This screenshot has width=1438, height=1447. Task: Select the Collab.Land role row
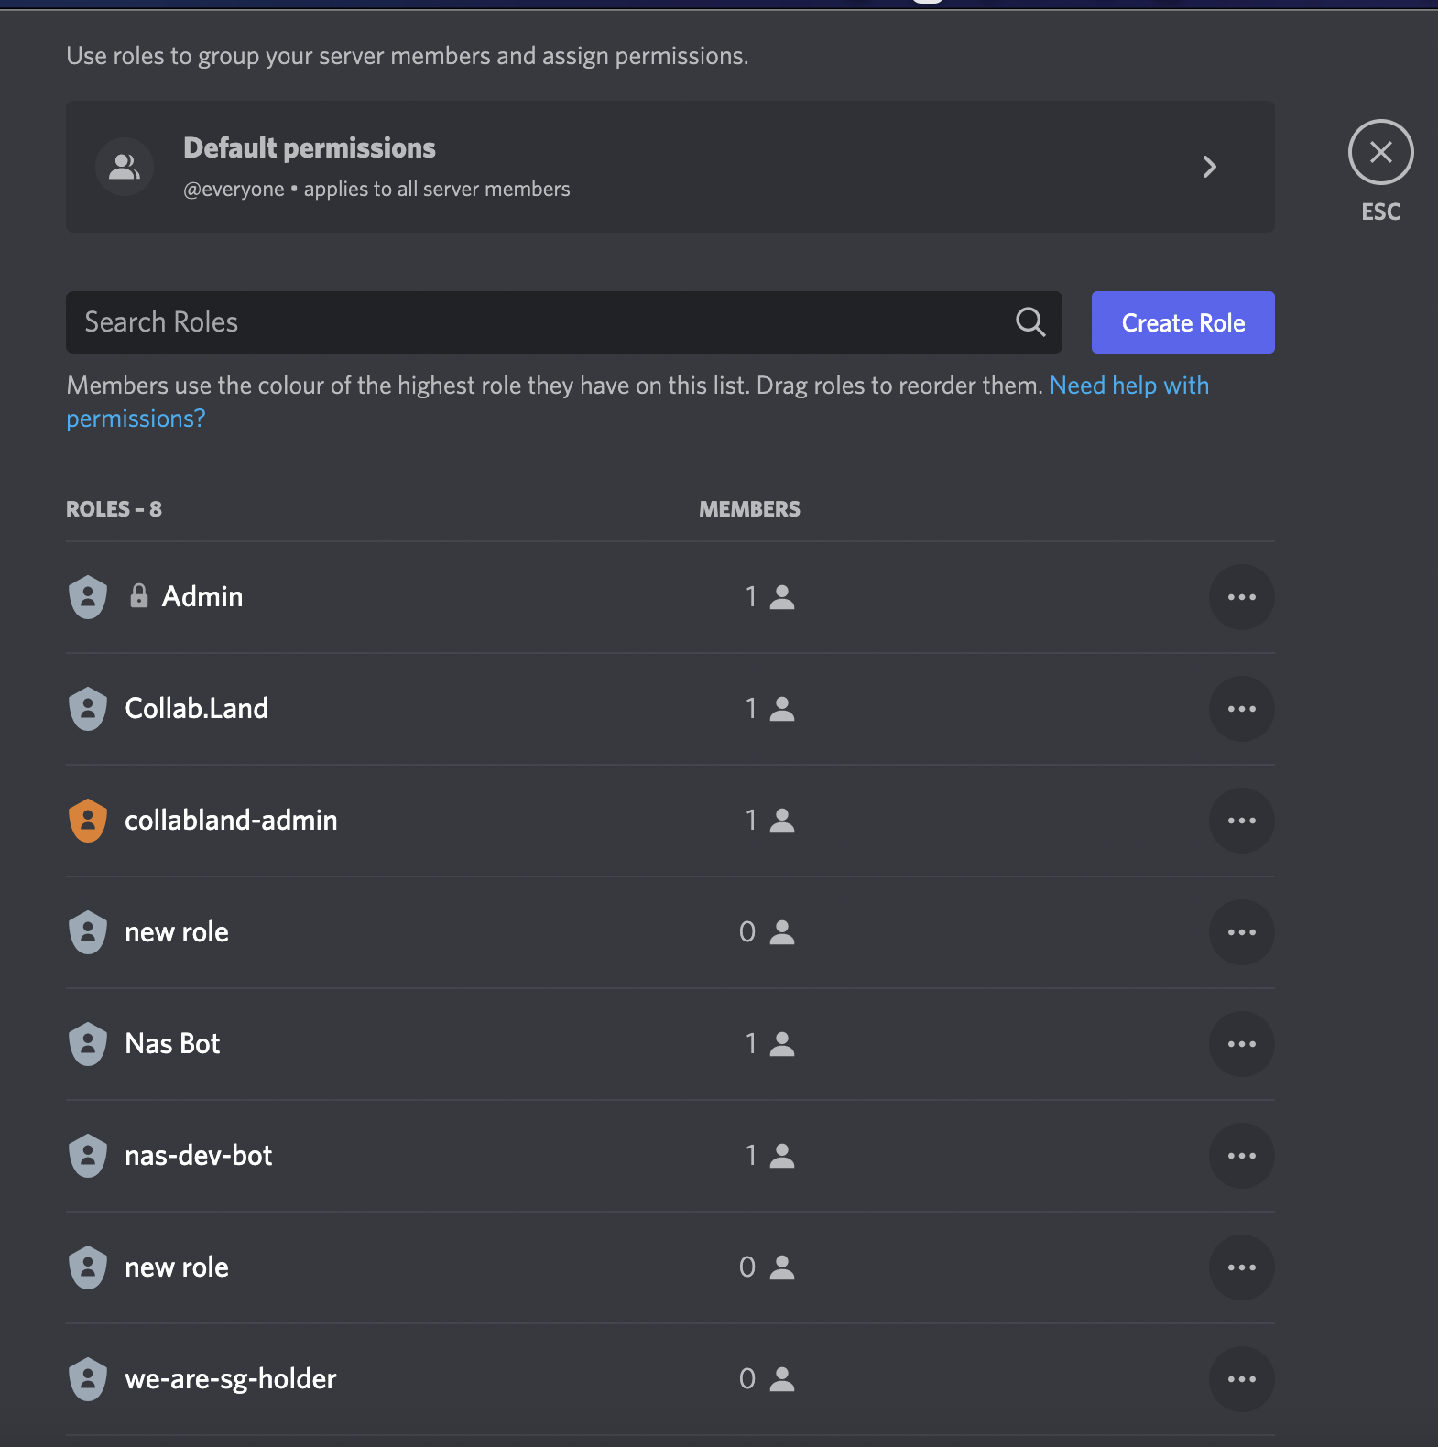[670, 709]
